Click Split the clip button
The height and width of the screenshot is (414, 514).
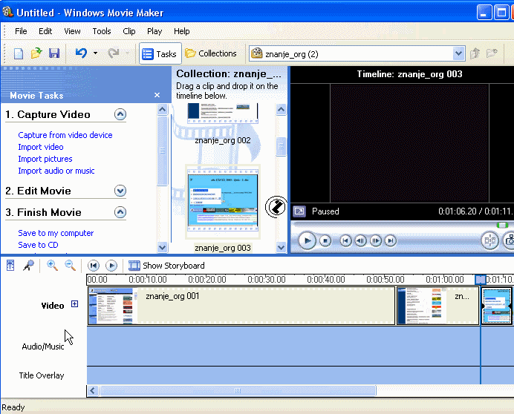(x=490, y=240)
